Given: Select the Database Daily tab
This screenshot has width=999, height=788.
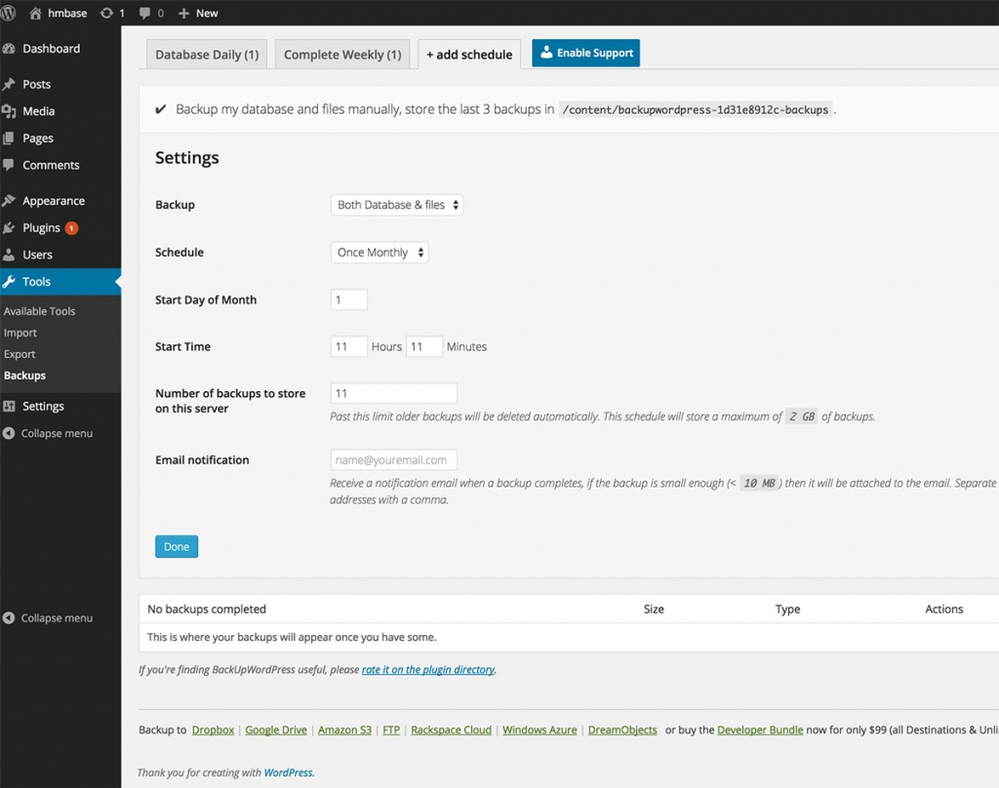Looking at the screenshot, I should [x=206, y=55].
